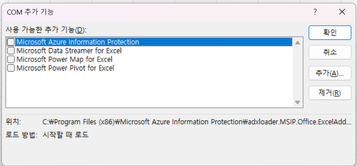Select Microsoft Data Streamer for Excel entry
Screen dimensions: 357x166
point(69,50)
